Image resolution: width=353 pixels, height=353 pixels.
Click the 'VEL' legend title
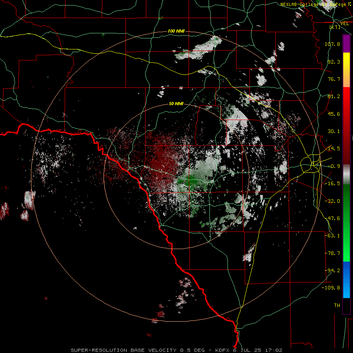[344, 24]
